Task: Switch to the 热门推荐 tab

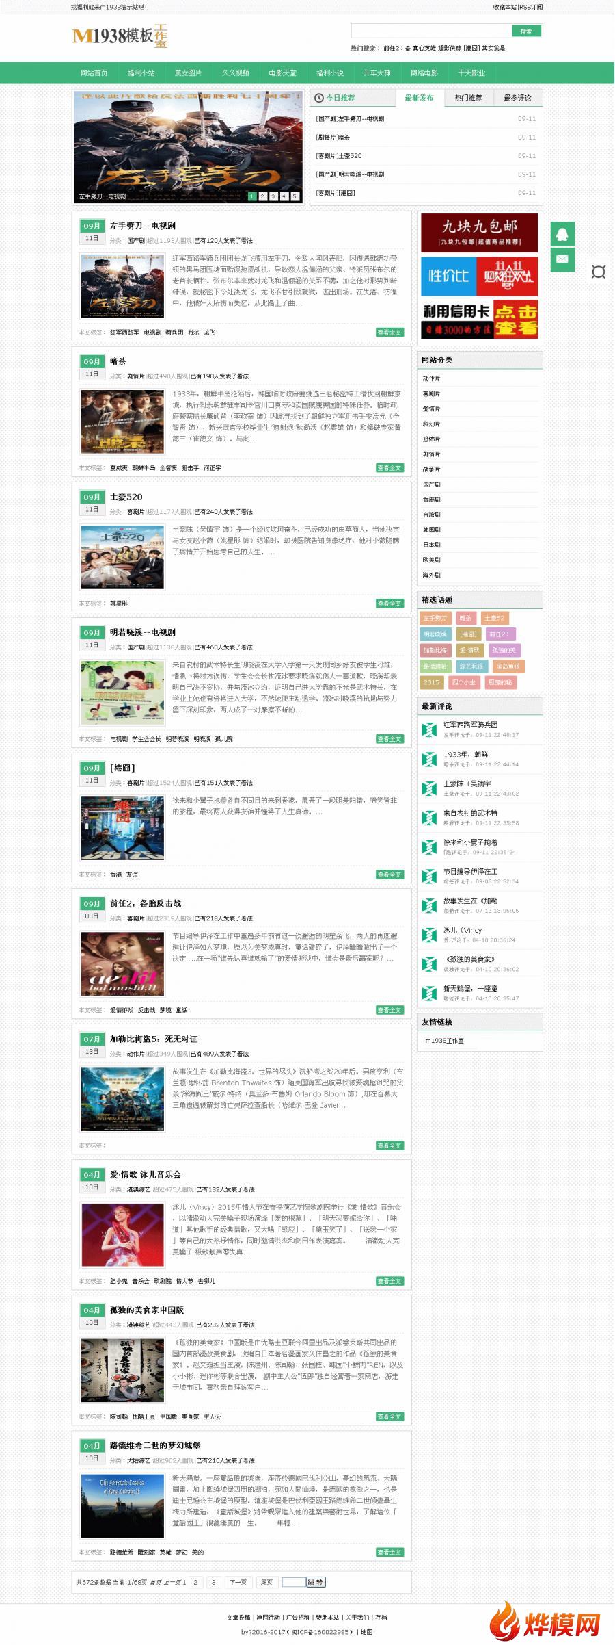Action: pyautogui.click(x=469, y=98)
